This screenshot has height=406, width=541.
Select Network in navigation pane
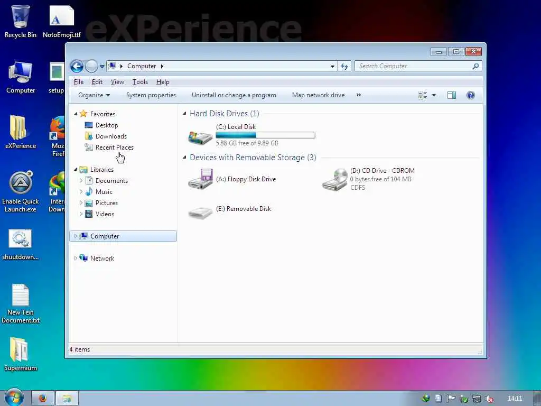[102, 258]
